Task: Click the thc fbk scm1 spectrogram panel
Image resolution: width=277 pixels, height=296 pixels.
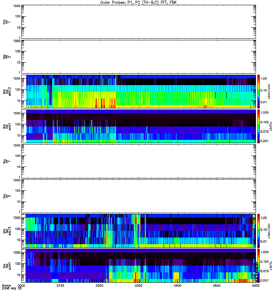Action: (x=138, y=266)
